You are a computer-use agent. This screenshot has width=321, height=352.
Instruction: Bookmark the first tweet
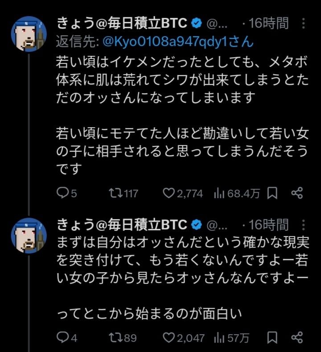tap(274, 193)
